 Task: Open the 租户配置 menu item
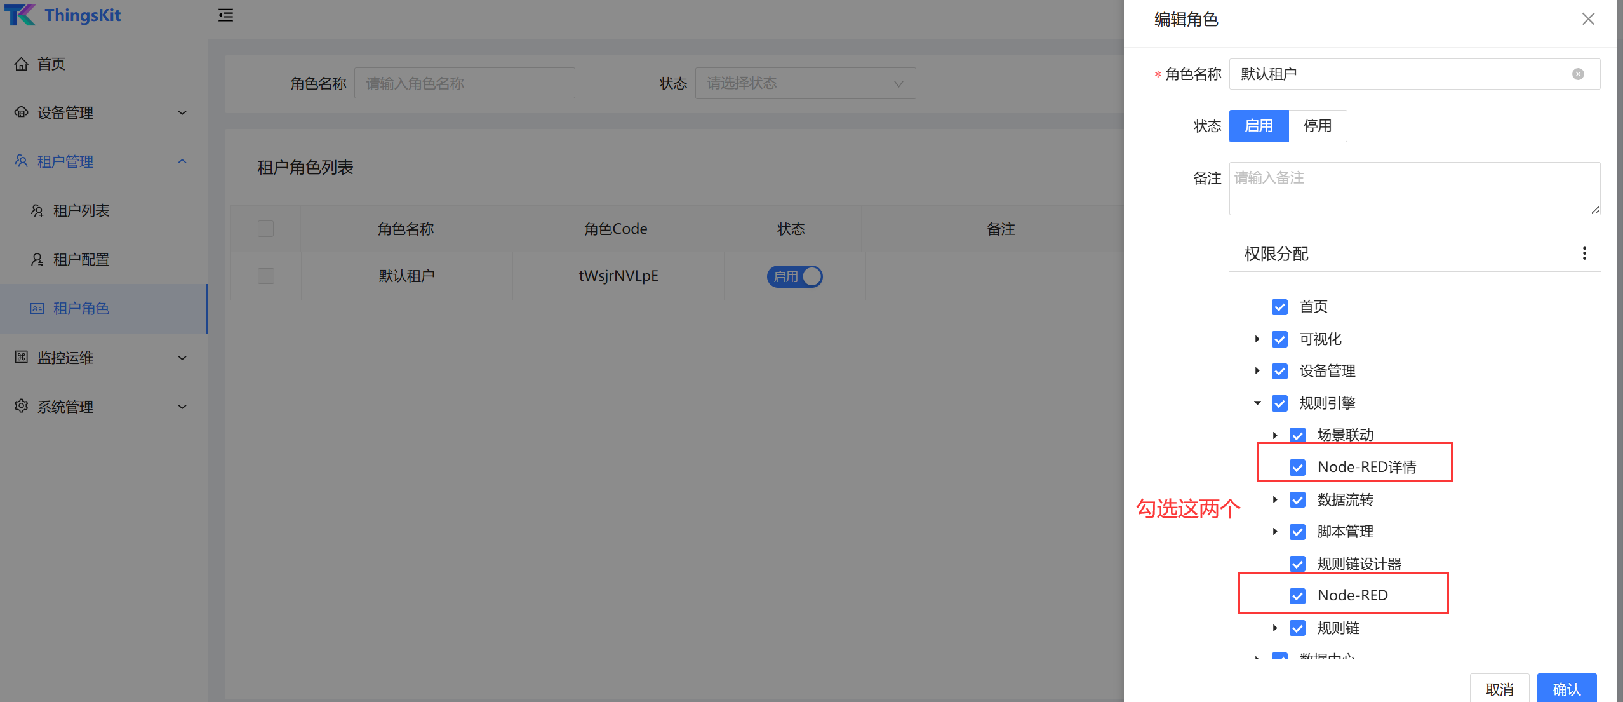(x=81, y=259)
